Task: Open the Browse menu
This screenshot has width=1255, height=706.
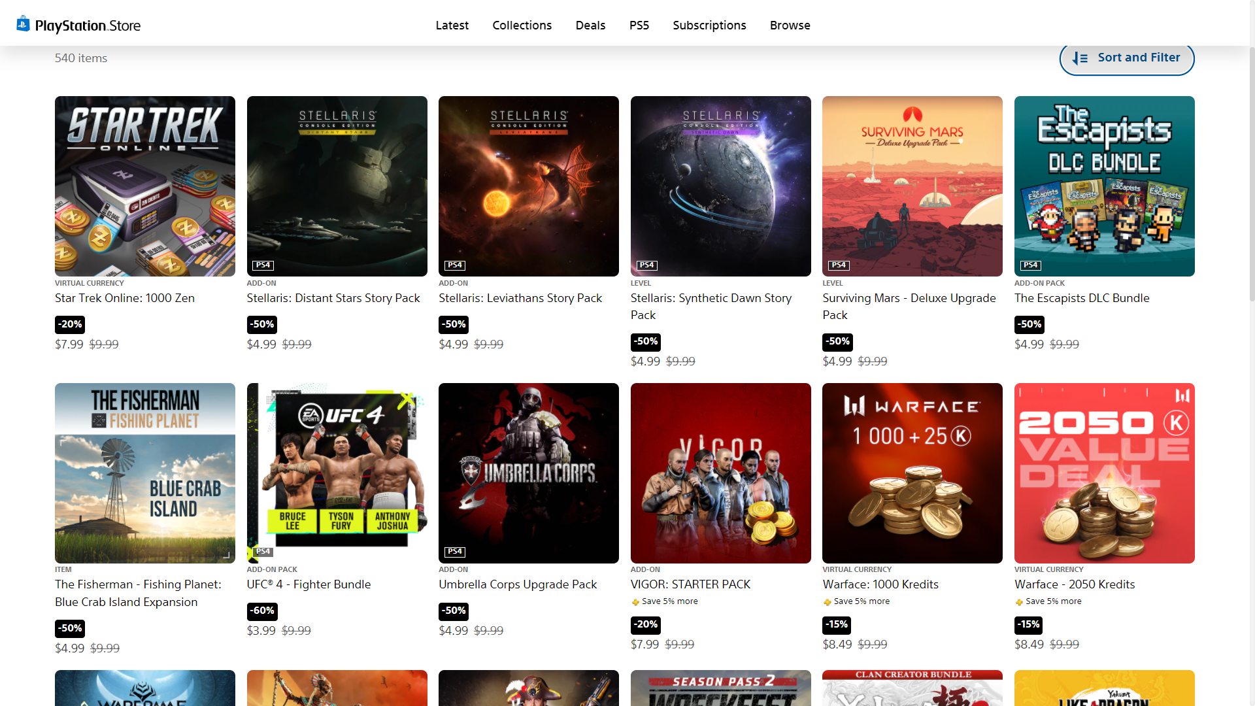Action: [x=790, y=25]
